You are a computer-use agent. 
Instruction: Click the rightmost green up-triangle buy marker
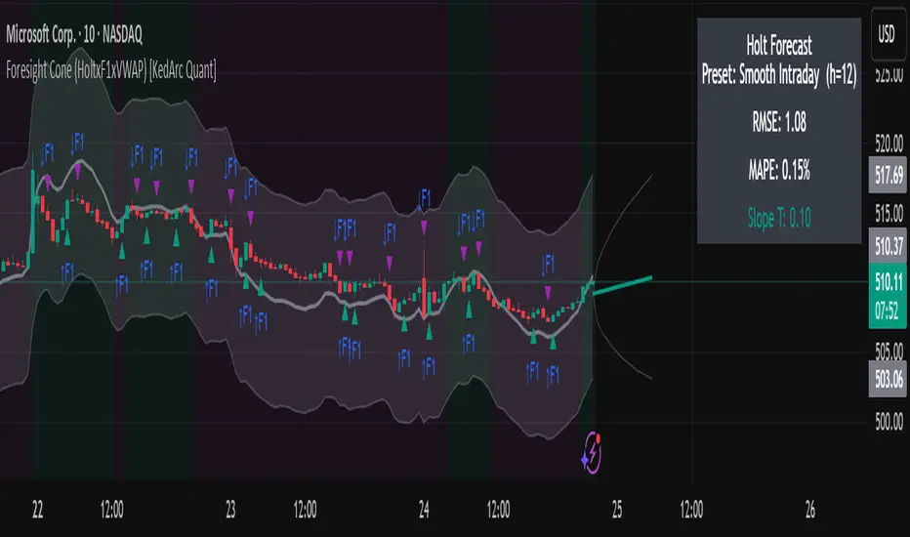(x=554, y=341)
